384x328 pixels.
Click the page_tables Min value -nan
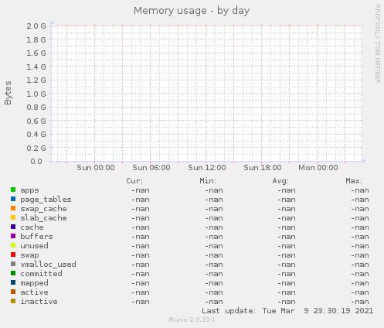tap(214, 200)
